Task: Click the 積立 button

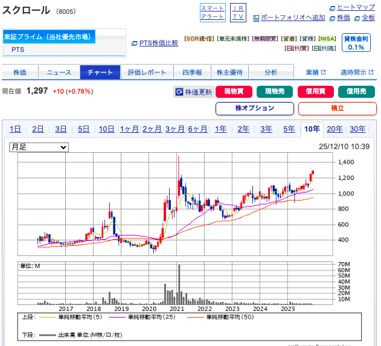Action: click(337, 109)
